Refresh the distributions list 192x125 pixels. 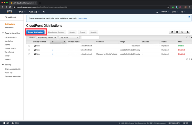(172, 32)
